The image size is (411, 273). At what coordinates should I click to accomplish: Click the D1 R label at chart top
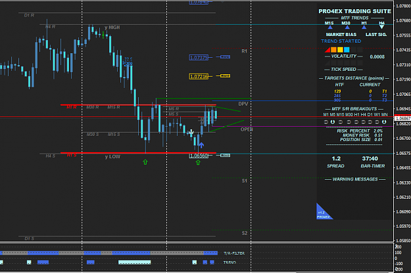click(x=29, y=16)
